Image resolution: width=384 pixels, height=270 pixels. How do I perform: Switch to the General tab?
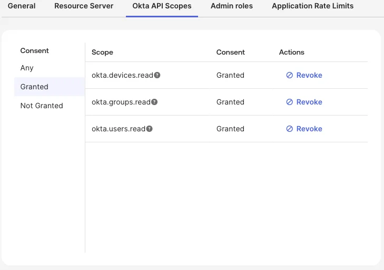tap(22, 6)
